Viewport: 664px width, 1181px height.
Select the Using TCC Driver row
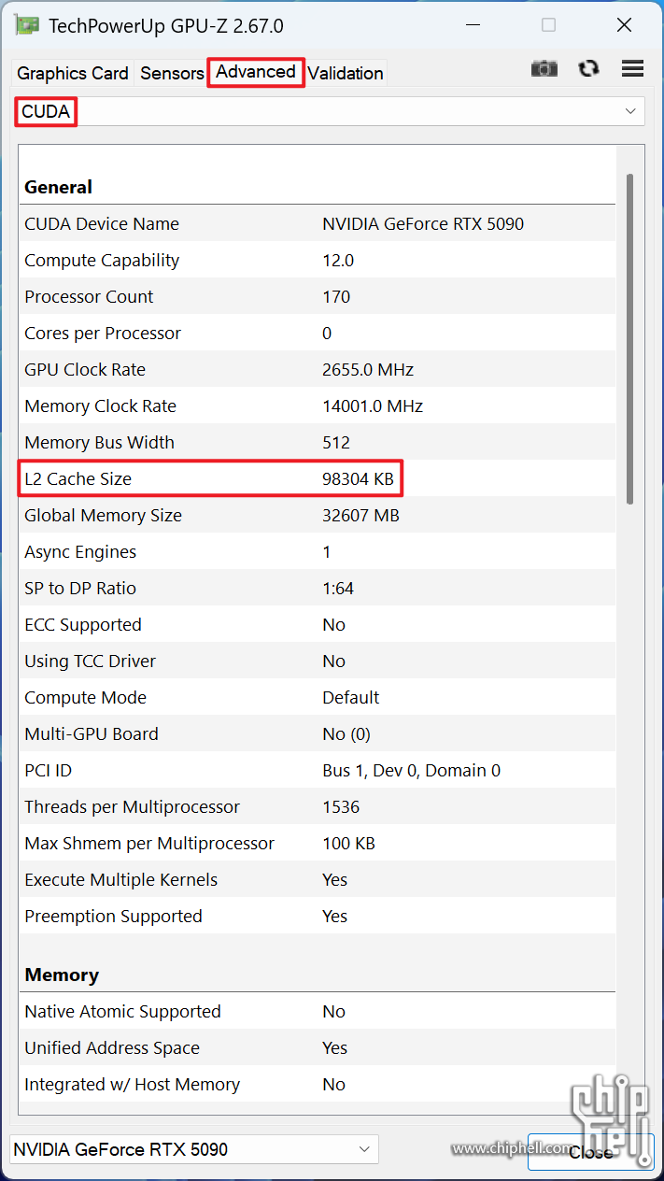click(318, 662)
